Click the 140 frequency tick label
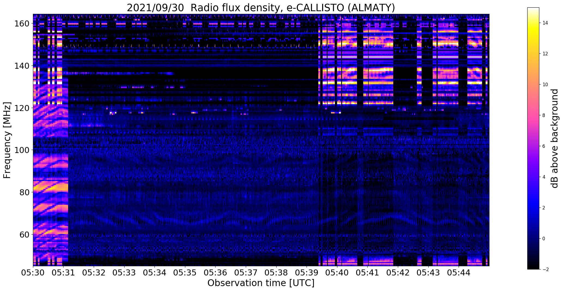This screenshot has width=563, height=291. pos(22,66)
